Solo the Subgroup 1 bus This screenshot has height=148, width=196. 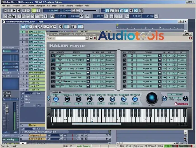86,135
